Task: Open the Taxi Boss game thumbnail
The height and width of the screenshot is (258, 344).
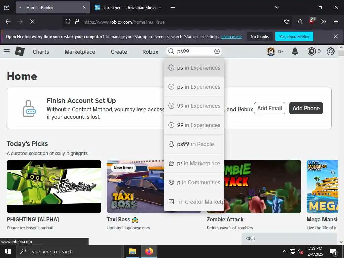Action: (x=135, y=186)
